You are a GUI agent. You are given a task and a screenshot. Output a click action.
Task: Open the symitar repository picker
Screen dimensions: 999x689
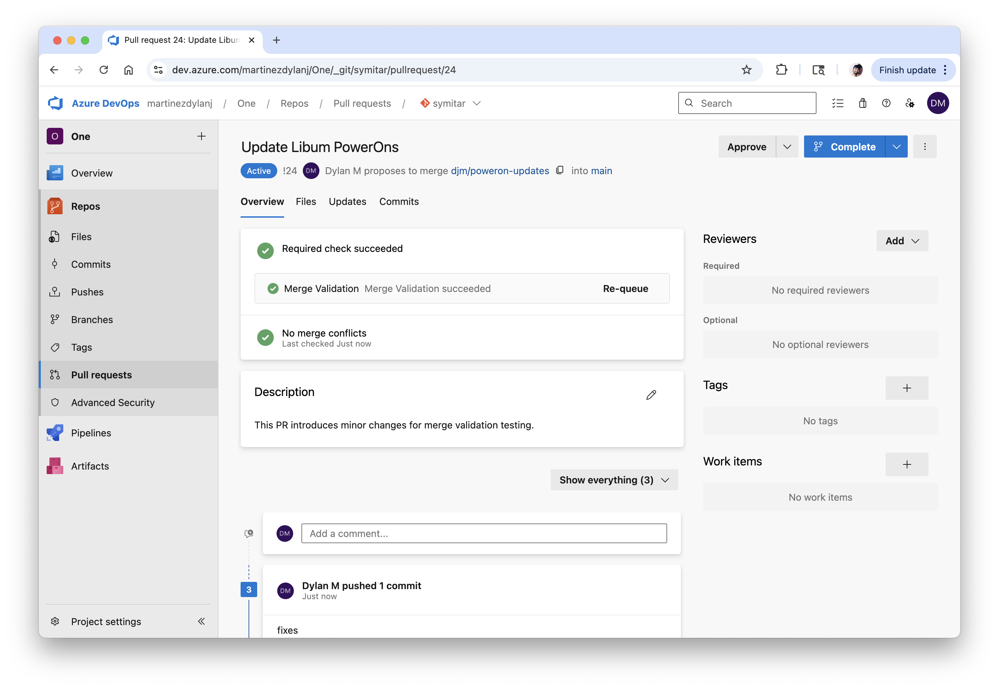point(450,103)
